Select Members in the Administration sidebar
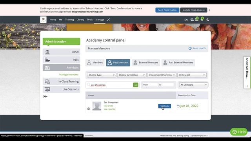 click(62, 68)
